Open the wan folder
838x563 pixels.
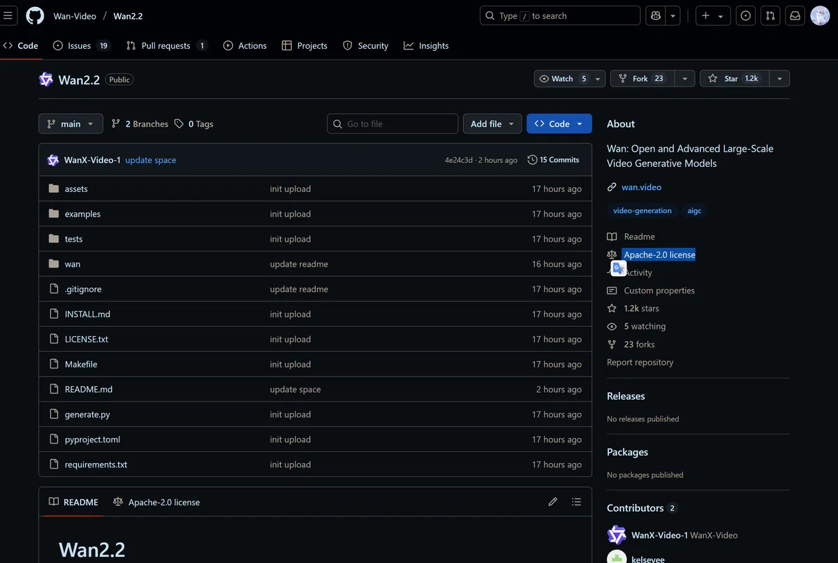[x=72, y=264]
